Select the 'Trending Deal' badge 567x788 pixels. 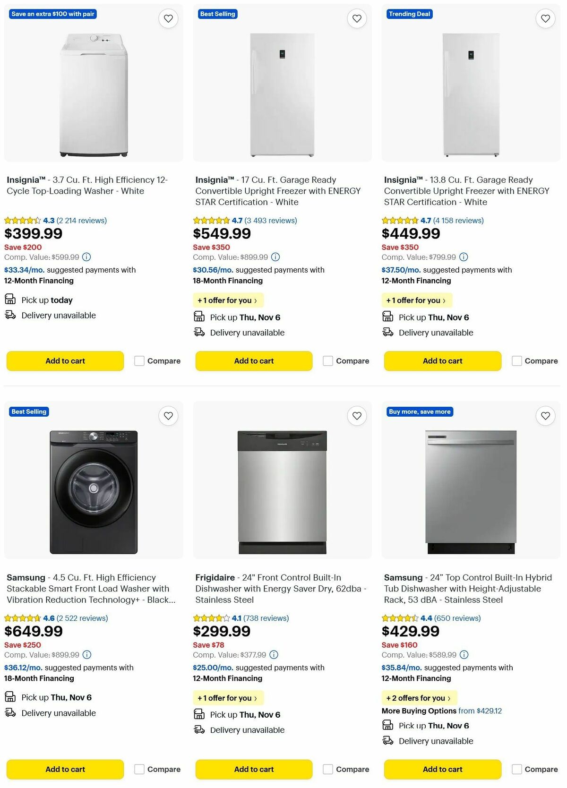tap(409, 14)
